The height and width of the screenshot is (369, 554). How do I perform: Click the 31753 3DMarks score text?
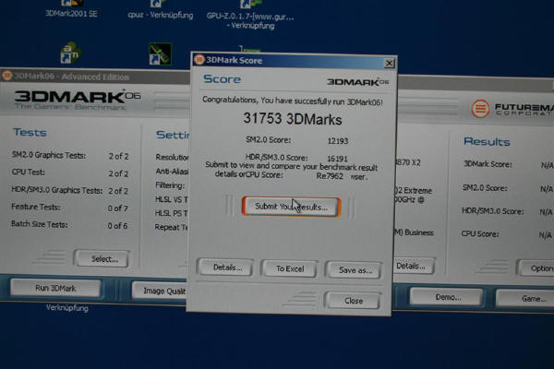[293, 119]
